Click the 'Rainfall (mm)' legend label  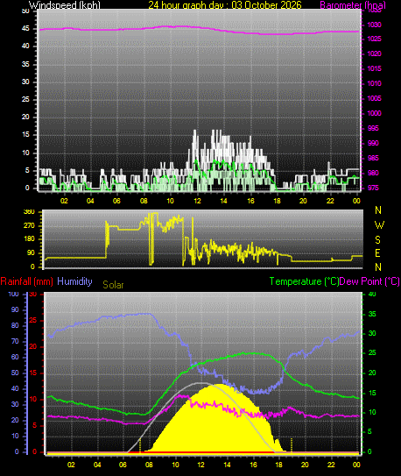coord(26,281)
